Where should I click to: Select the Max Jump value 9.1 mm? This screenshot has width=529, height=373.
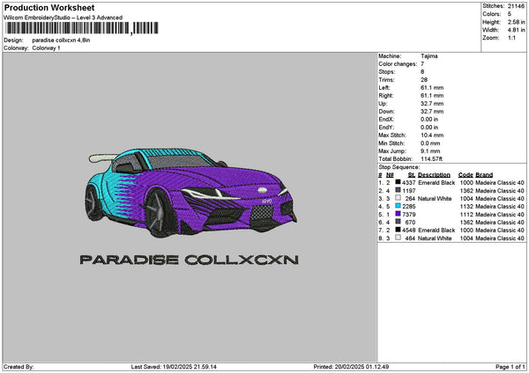430,151
